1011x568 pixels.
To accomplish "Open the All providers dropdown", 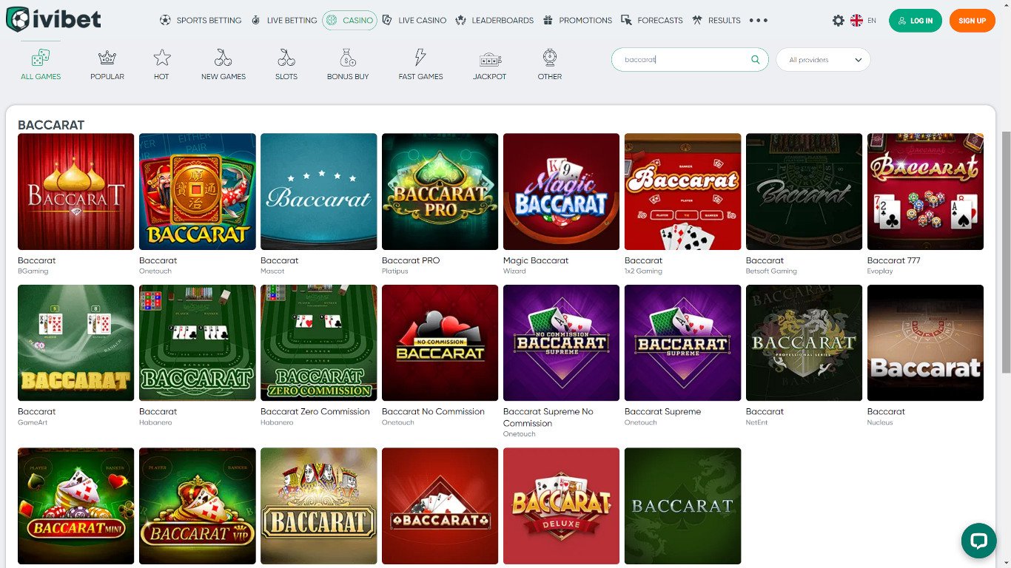I will [822, 59].
